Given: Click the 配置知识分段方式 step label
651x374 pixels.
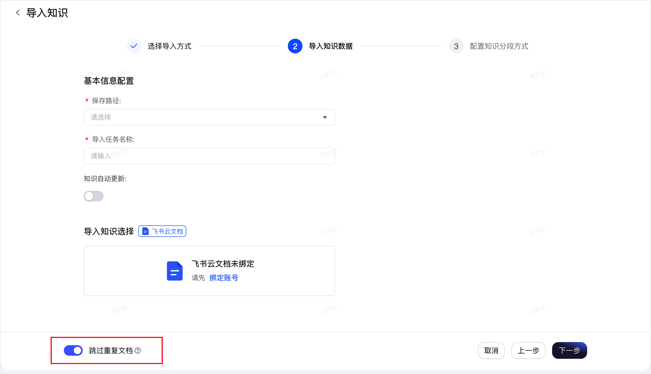Looking at the screenshot, I should tap(499, 46).
